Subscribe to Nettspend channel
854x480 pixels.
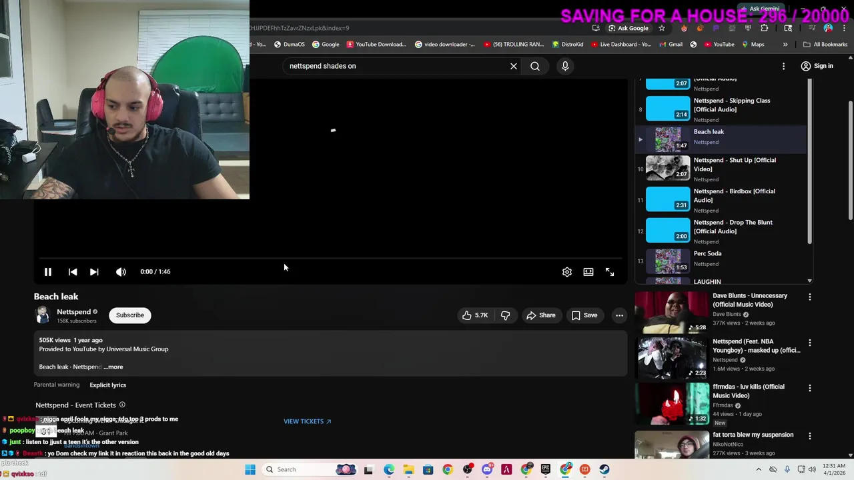click(130, 315)
